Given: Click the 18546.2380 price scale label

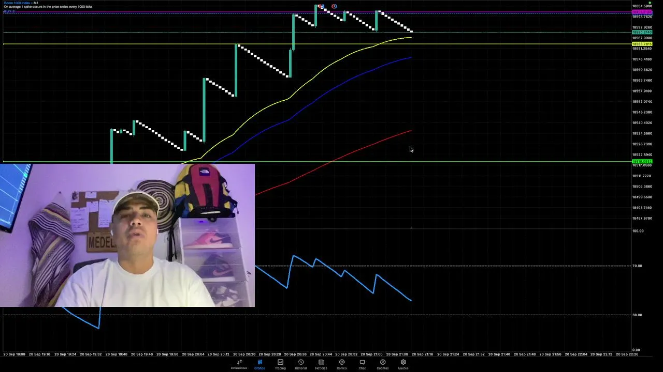Looking at the screenshot, I should (642, 112).
